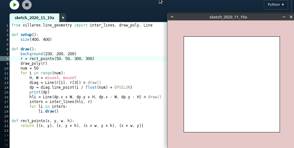Click inside the white rectangle on the canvas

(x=232, y=84)
